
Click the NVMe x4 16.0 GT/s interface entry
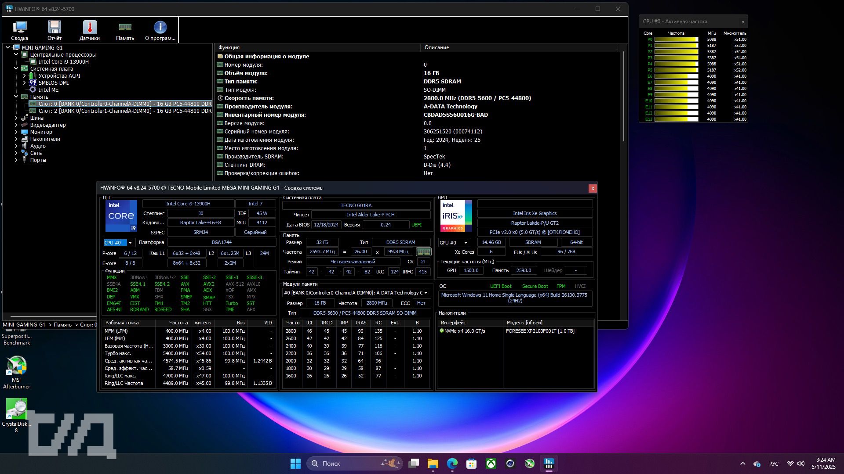(464, 331)
